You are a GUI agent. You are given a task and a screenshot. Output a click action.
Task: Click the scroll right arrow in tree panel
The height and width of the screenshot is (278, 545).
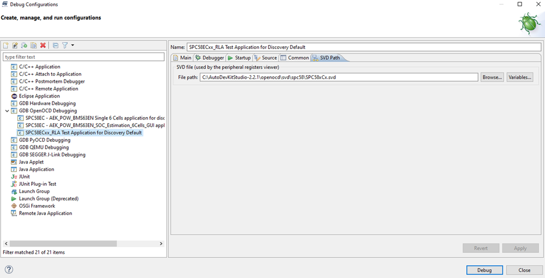(161, 244)
